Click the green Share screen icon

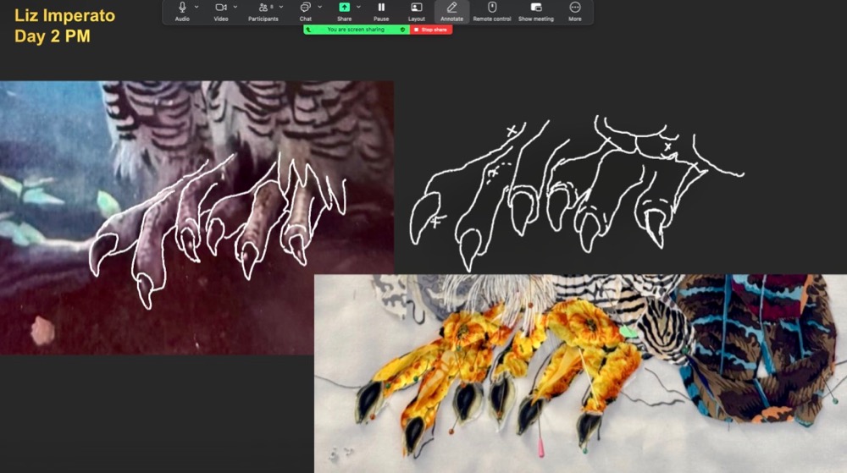click(x=344, y=8)
